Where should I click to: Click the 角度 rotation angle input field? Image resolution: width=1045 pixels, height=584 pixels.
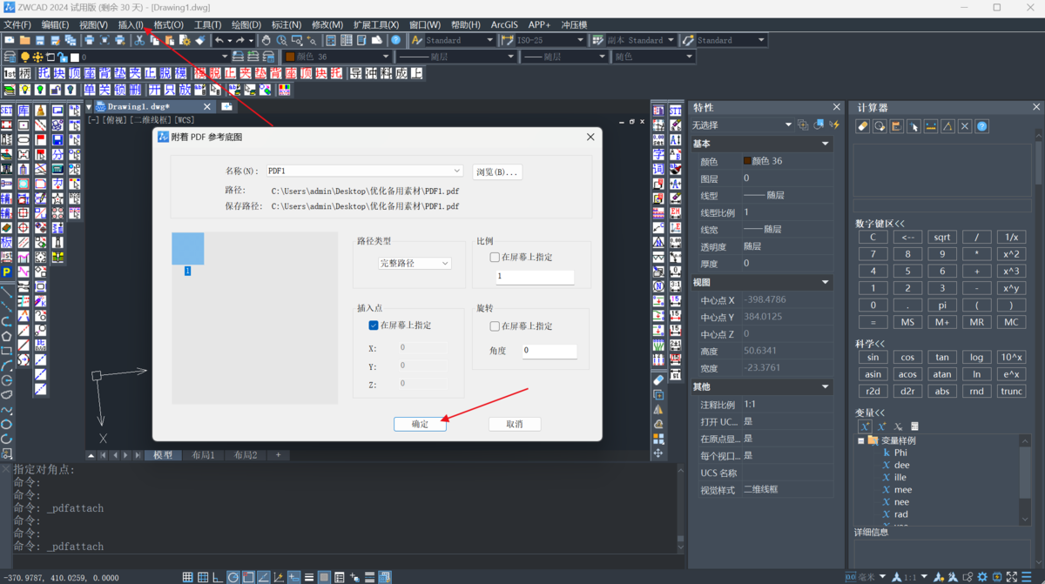[x=549, y=351]
